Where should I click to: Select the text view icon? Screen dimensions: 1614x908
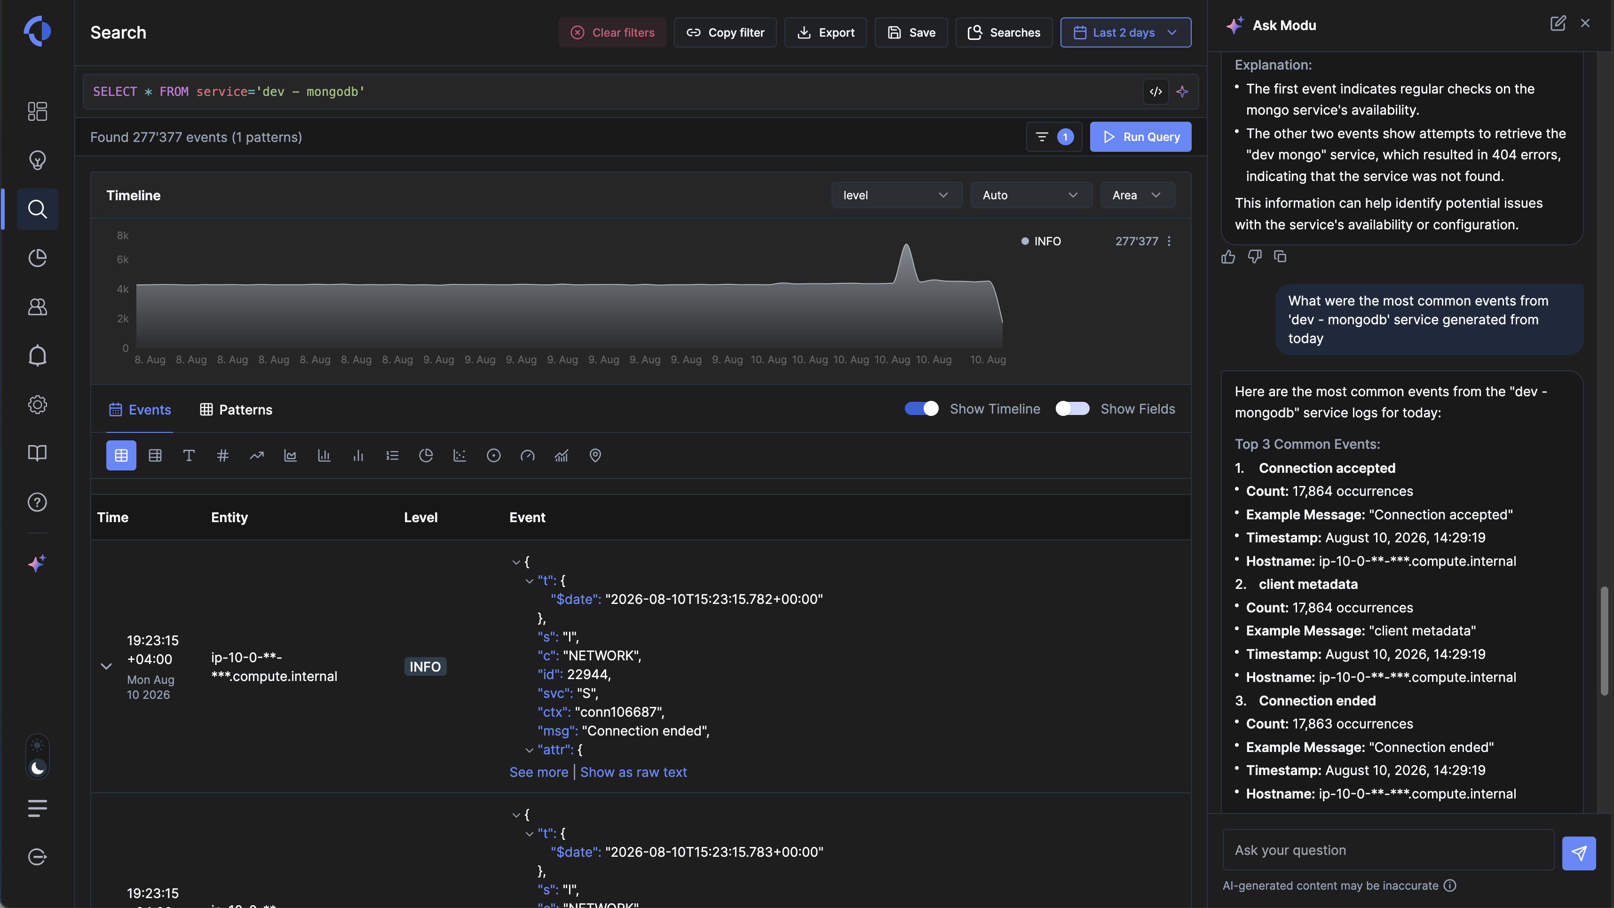tap(189, 455)
